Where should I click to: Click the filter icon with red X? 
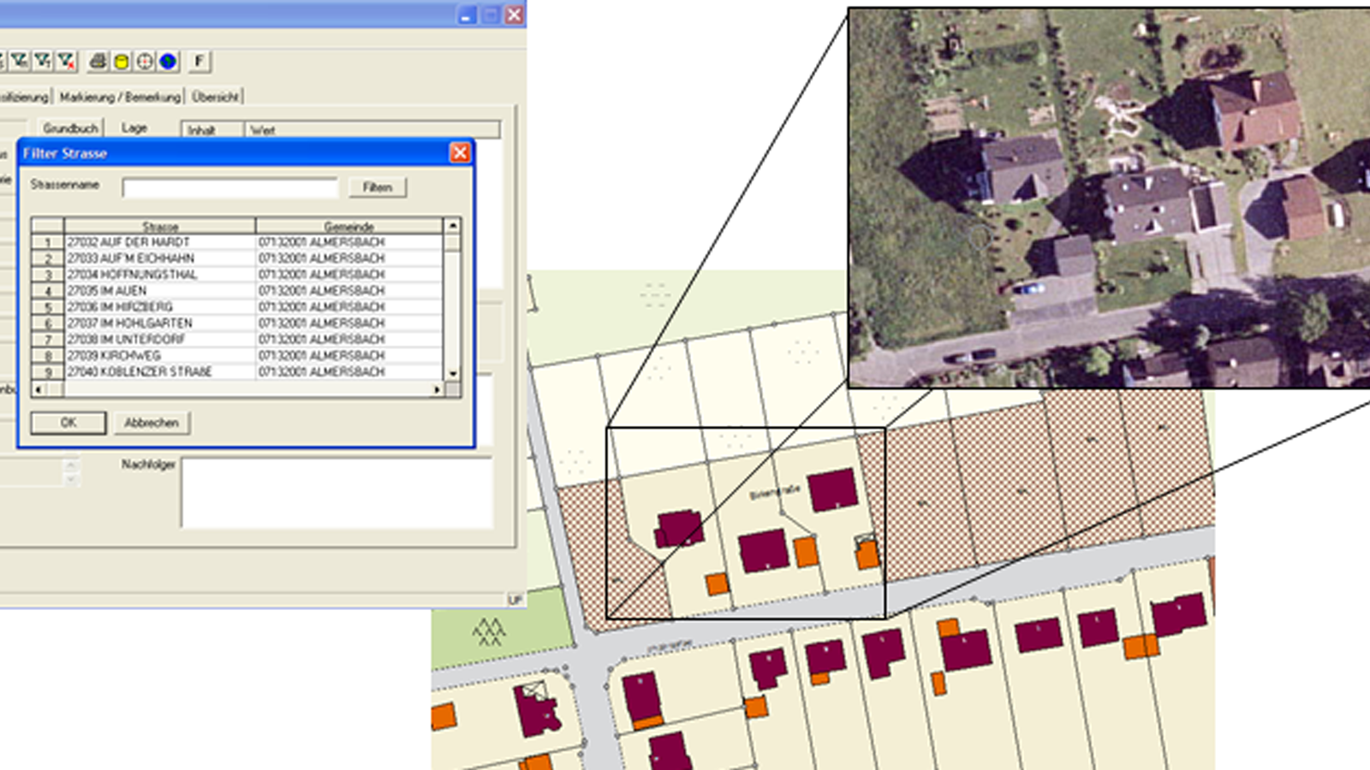click(x=66, y=62)
